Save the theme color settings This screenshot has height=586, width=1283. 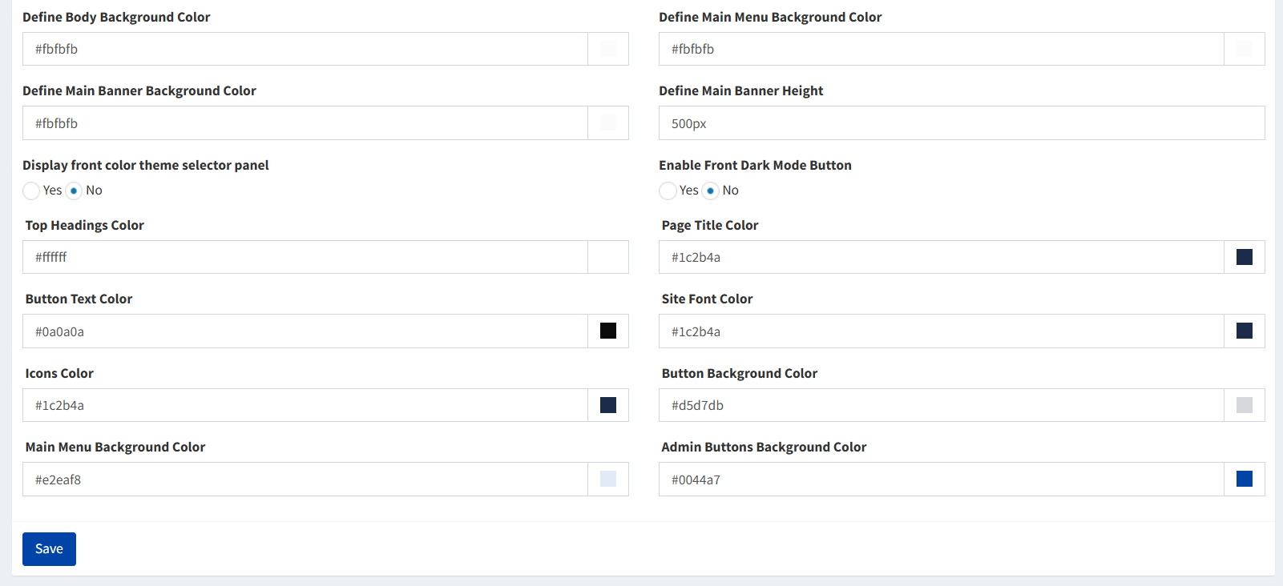49,548
